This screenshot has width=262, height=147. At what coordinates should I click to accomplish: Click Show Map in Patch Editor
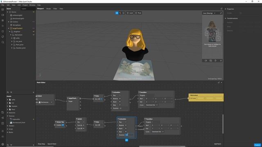41,144
